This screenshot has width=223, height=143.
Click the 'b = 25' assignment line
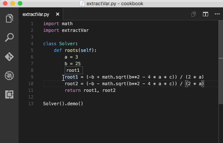[73, 64]
